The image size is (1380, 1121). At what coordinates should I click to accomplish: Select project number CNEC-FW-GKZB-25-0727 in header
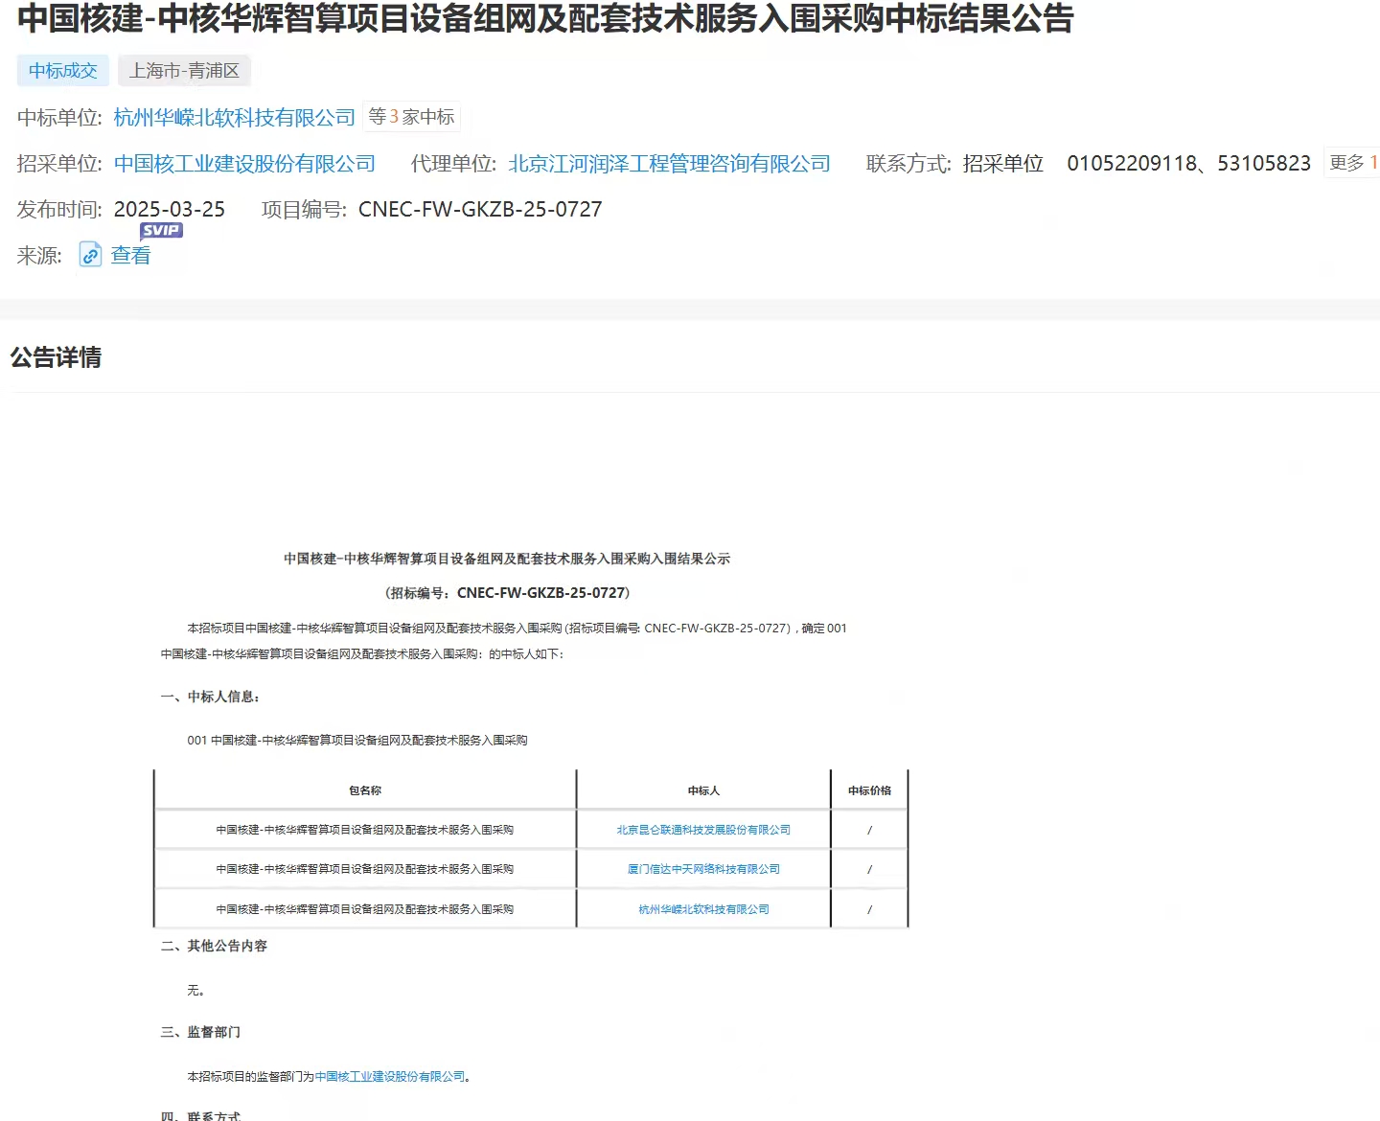point(480,209)
